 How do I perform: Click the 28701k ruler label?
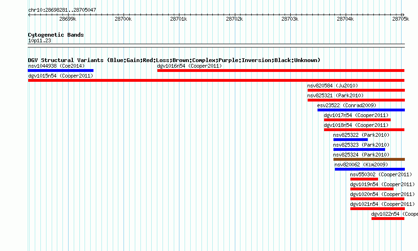coord(178,19)
